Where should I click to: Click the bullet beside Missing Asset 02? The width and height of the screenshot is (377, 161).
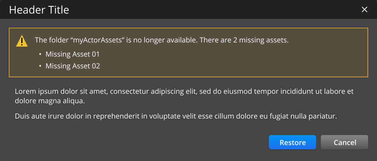coord(40,66)
